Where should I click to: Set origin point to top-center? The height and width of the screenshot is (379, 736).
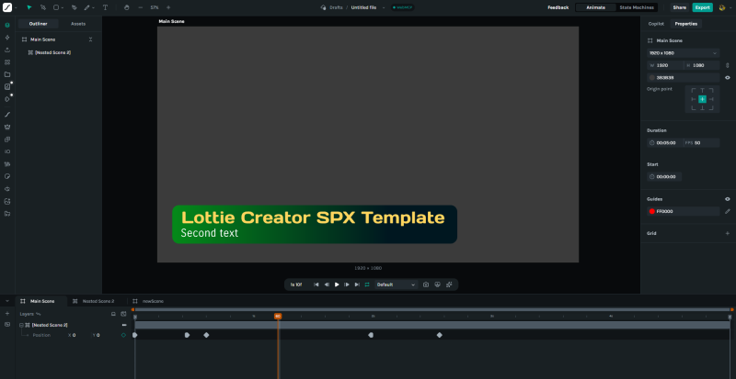[702, 90]
